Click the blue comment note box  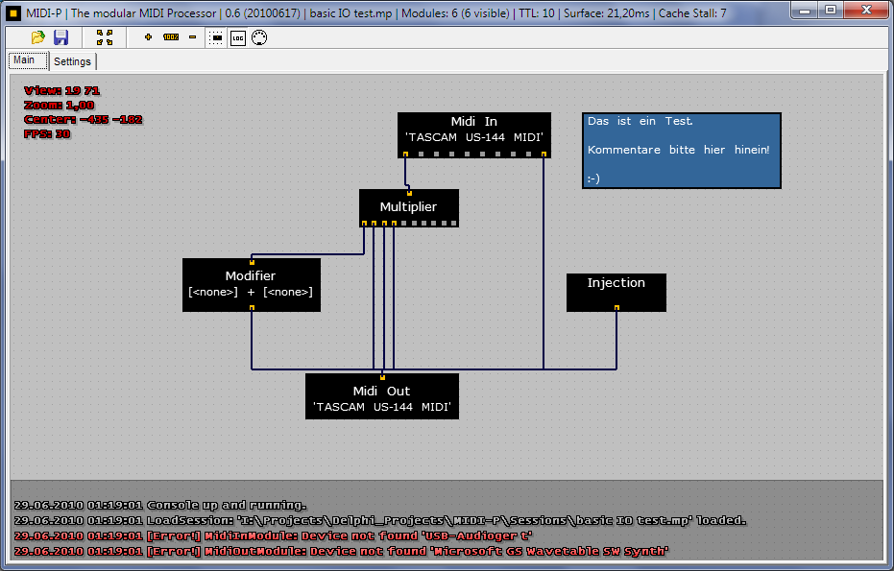click(x=681, y=150)
